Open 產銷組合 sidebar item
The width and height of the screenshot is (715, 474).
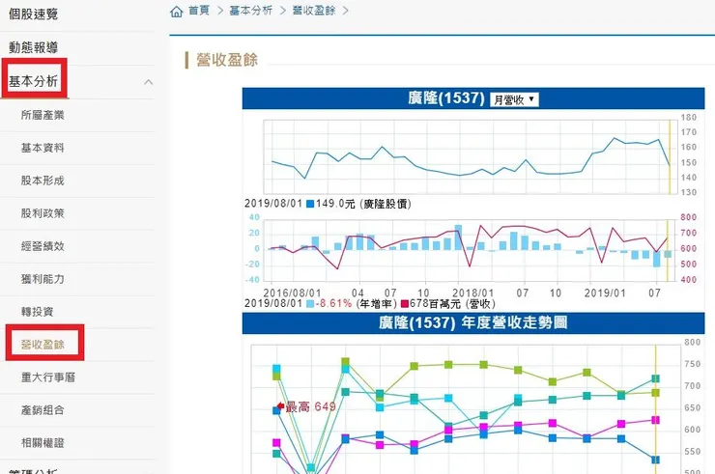coord(43,410)
